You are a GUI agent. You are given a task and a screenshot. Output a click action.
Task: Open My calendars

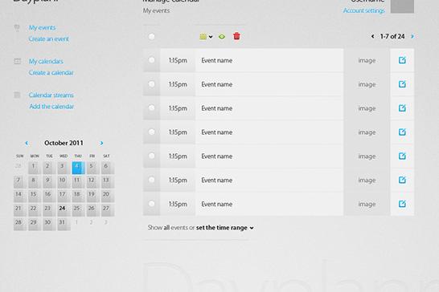[x=46, y=61]
